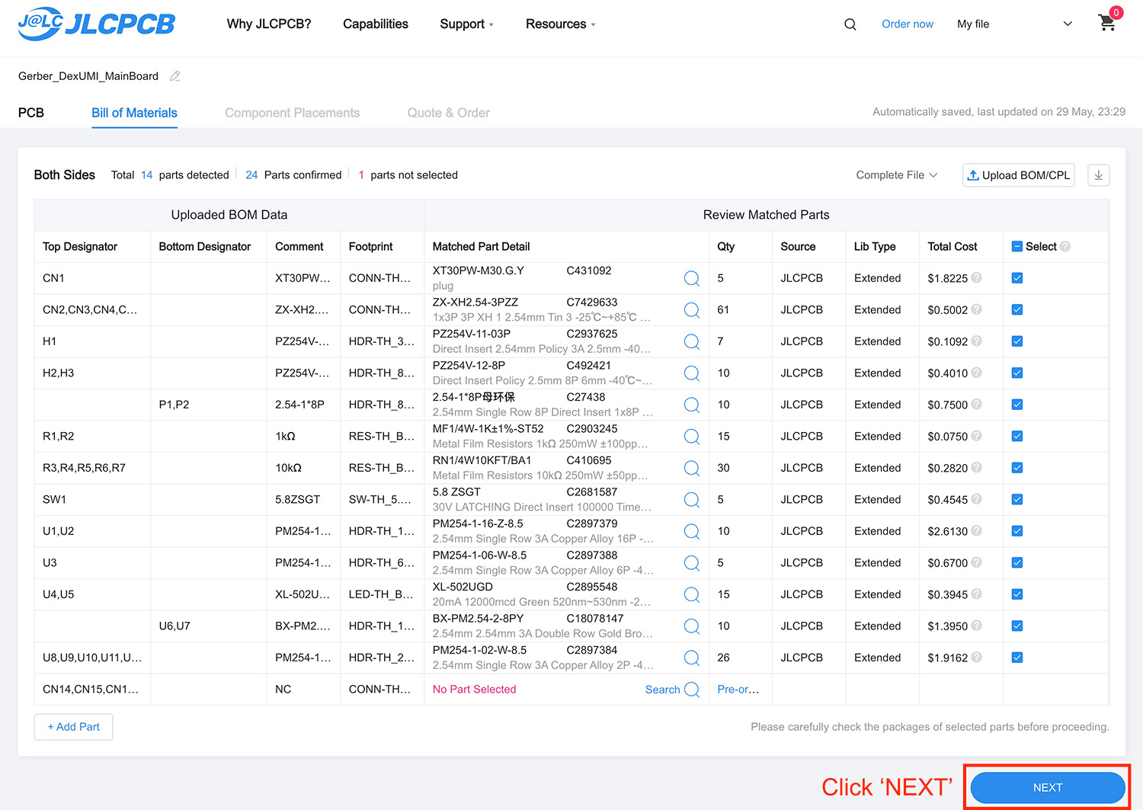
Task: Search replacement for XT30PW-M30.G.Y part
Action: pos(692,278)
